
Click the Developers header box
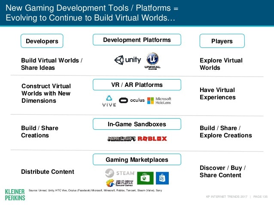(42, 41)
